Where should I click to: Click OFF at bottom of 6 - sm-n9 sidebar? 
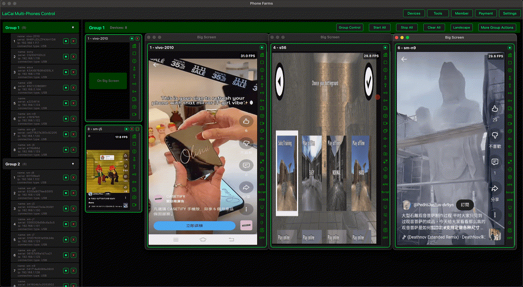(x=509, y=238)
